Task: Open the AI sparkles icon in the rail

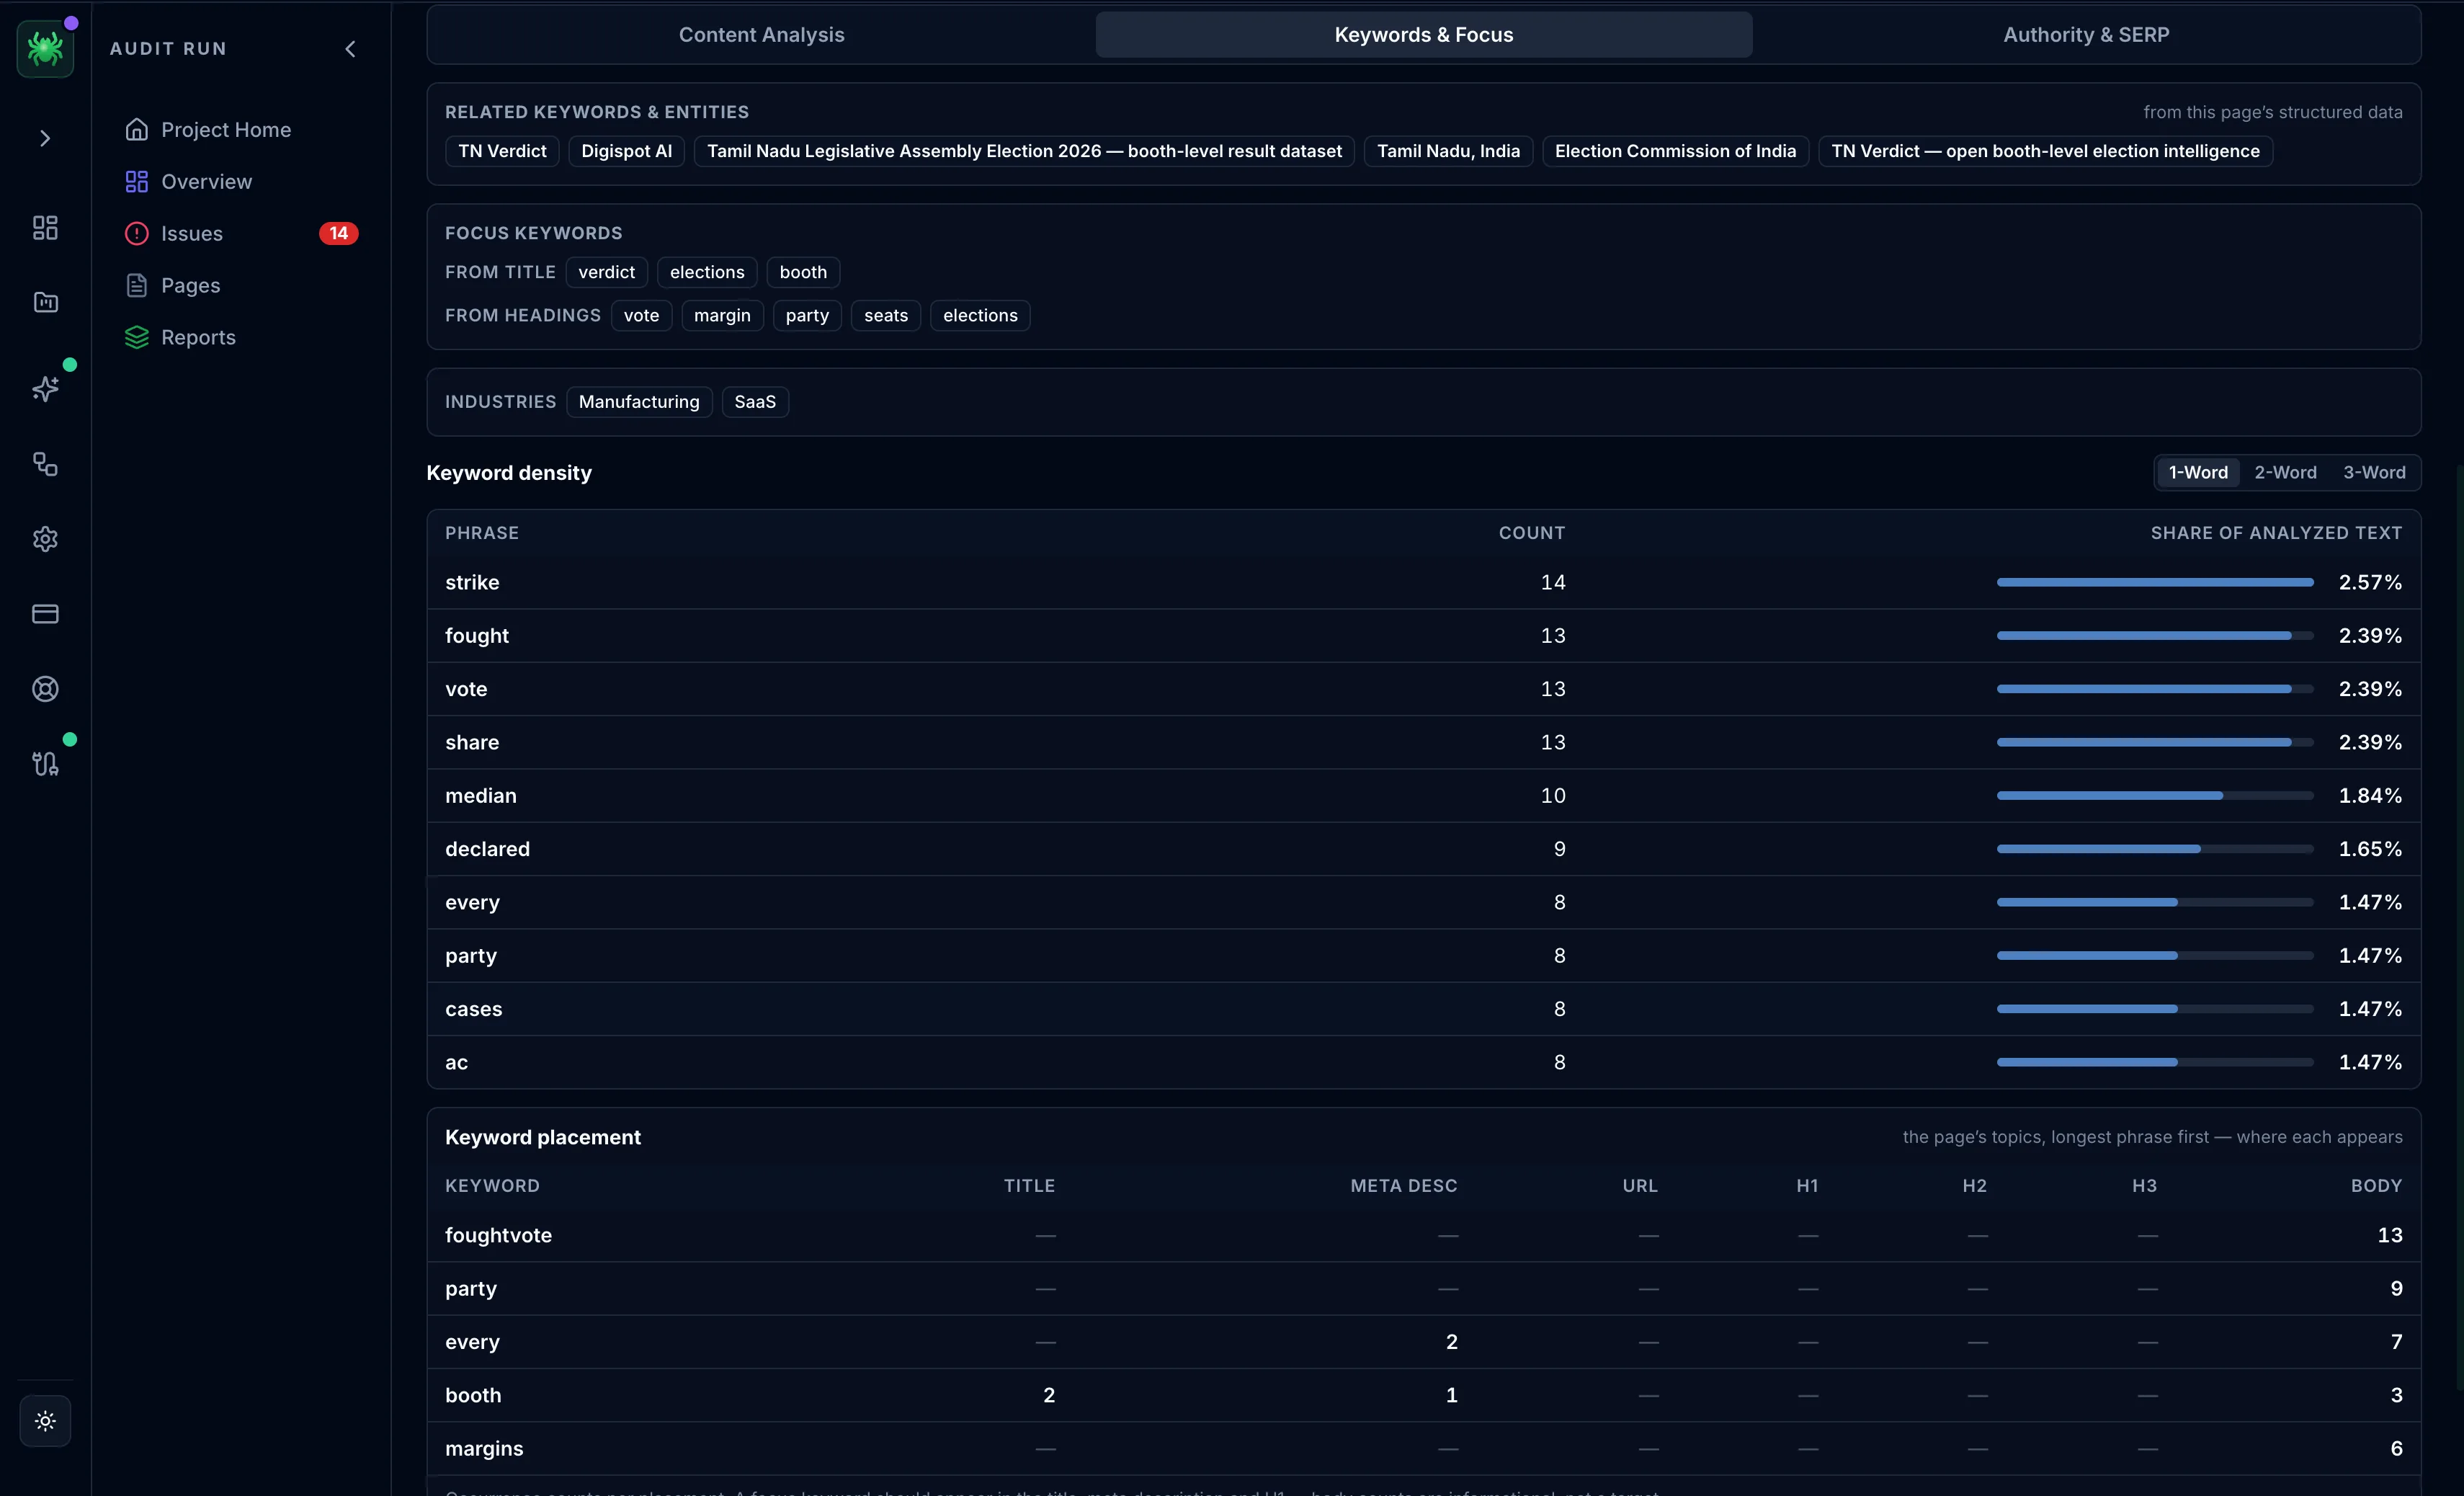Action: click(45, 389)
